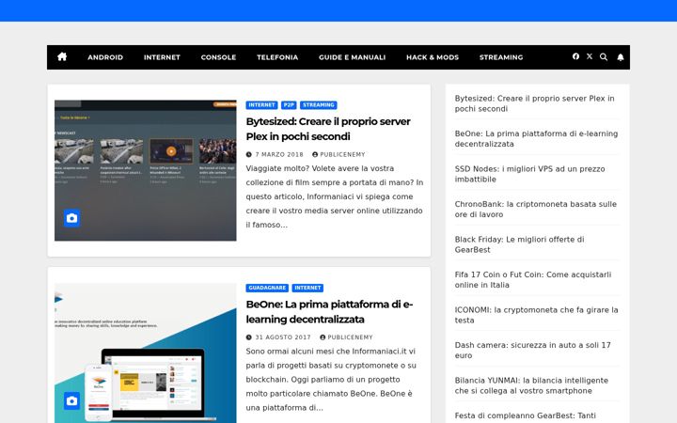The height and width of the screenshot is (423, 677).
Task: Open Bytesized Plex server article headline
Action: point(328,129)
